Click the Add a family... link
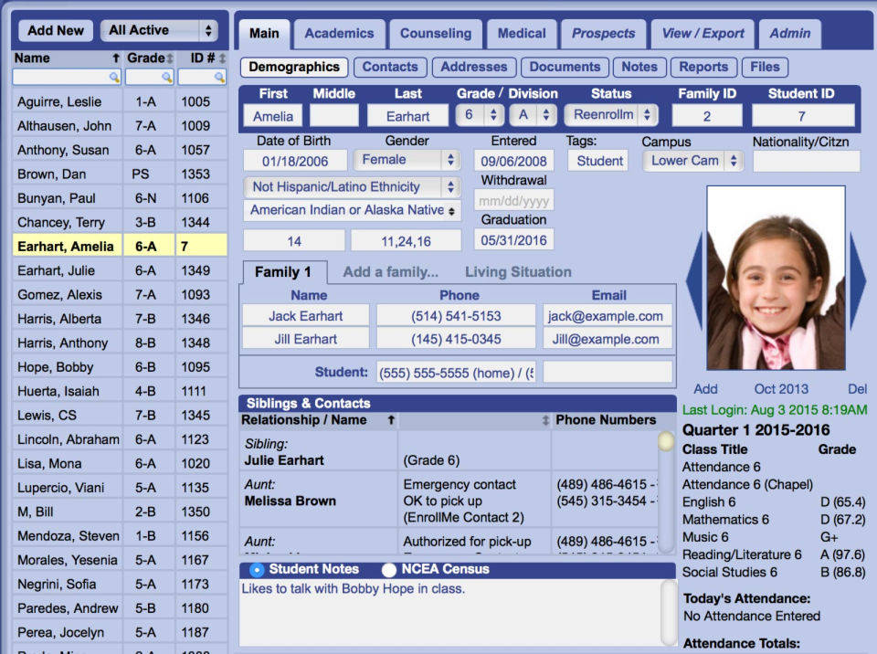 (x=390, y=272)
